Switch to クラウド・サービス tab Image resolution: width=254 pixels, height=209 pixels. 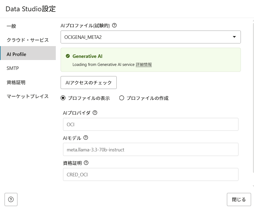tap(28, 40)
